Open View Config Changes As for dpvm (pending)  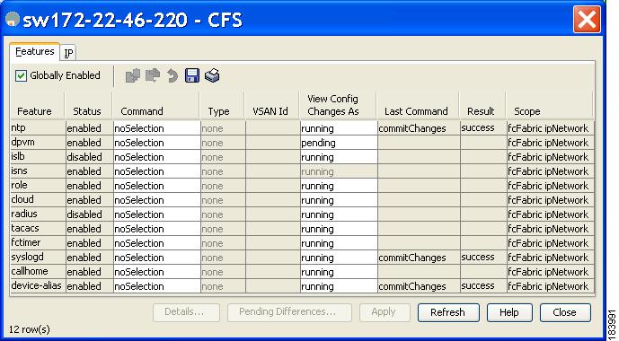(x=339, y=143)
